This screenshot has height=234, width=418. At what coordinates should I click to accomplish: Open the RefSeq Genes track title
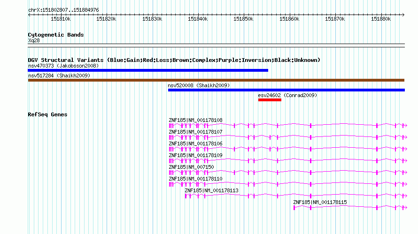pyautogui.click(x=47, y=114)
